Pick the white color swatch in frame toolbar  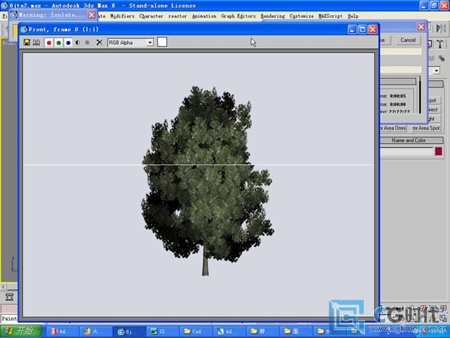coord(162,42)
